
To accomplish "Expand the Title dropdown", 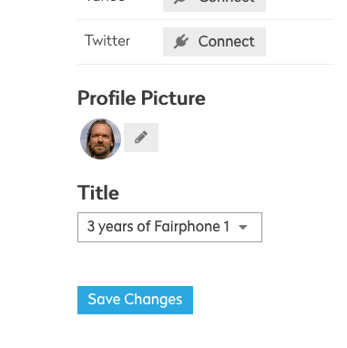I will pos(169,227).
